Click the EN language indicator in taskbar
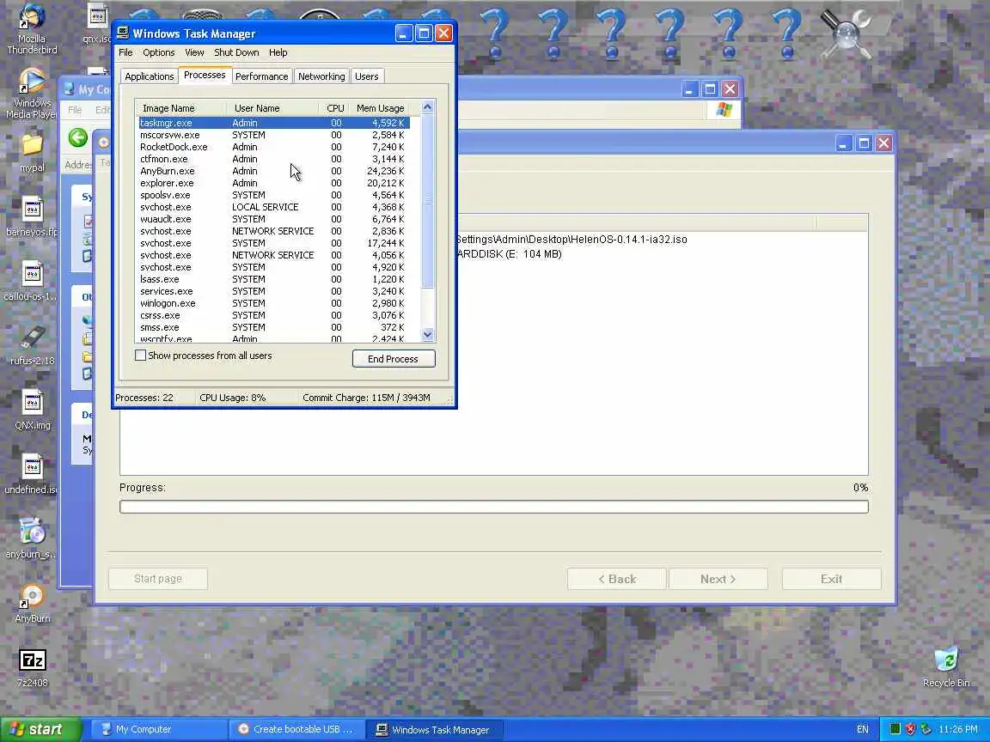Viewport: 990px width, 742px height. tap(863, 729)
